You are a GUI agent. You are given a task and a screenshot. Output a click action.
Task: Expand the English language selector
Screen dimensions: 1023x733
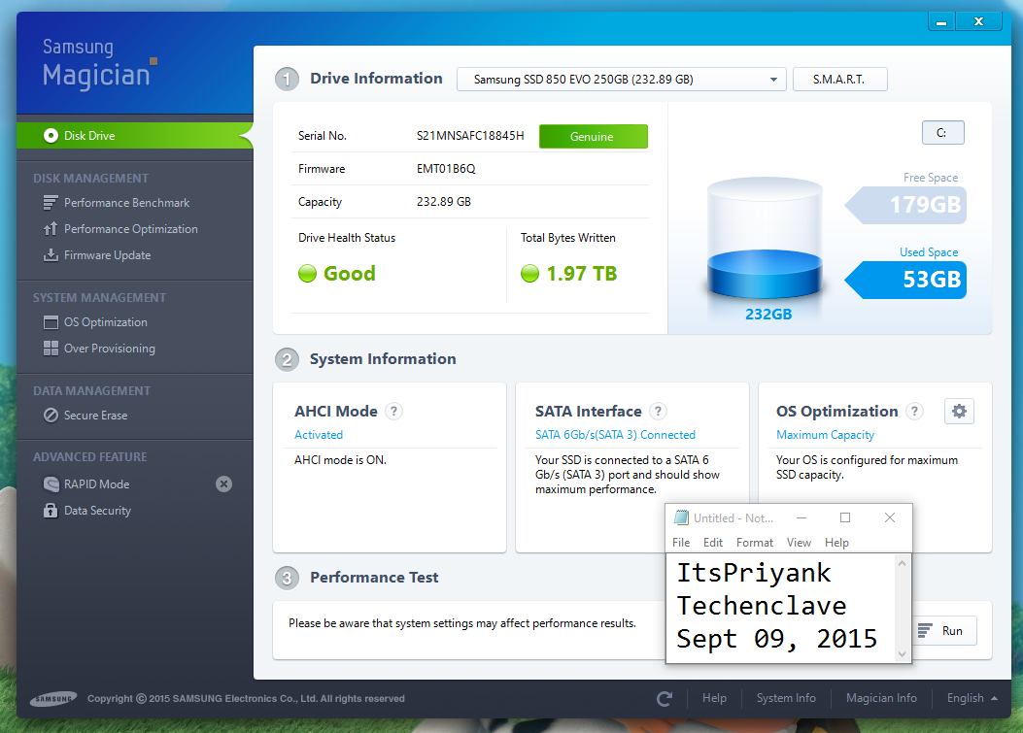(972, 698)
